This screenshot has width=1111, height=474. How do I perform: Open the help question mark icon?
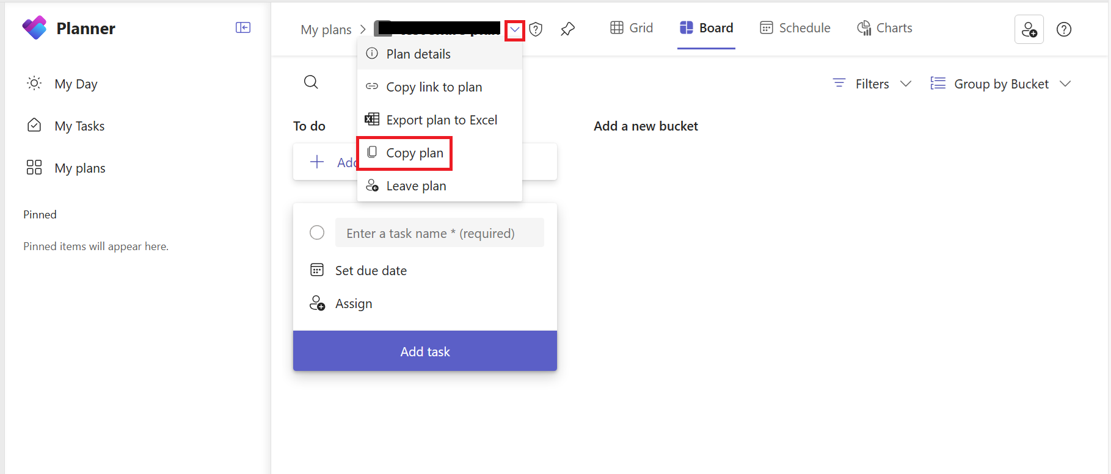[1064, 29]
